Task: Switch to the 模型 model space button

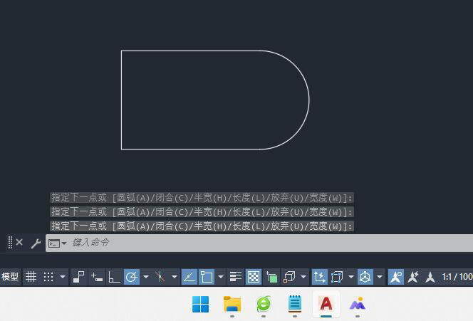Action: 10,277
